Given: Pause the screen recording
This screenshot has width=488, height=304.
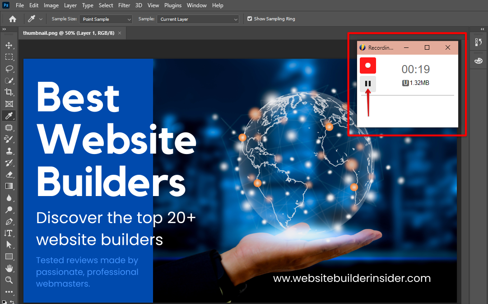Looking at the screenshot, I should click(x=368, y=84).
